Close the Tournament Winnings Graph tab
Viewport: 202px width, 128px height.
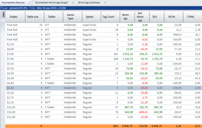tap(73, 3)
